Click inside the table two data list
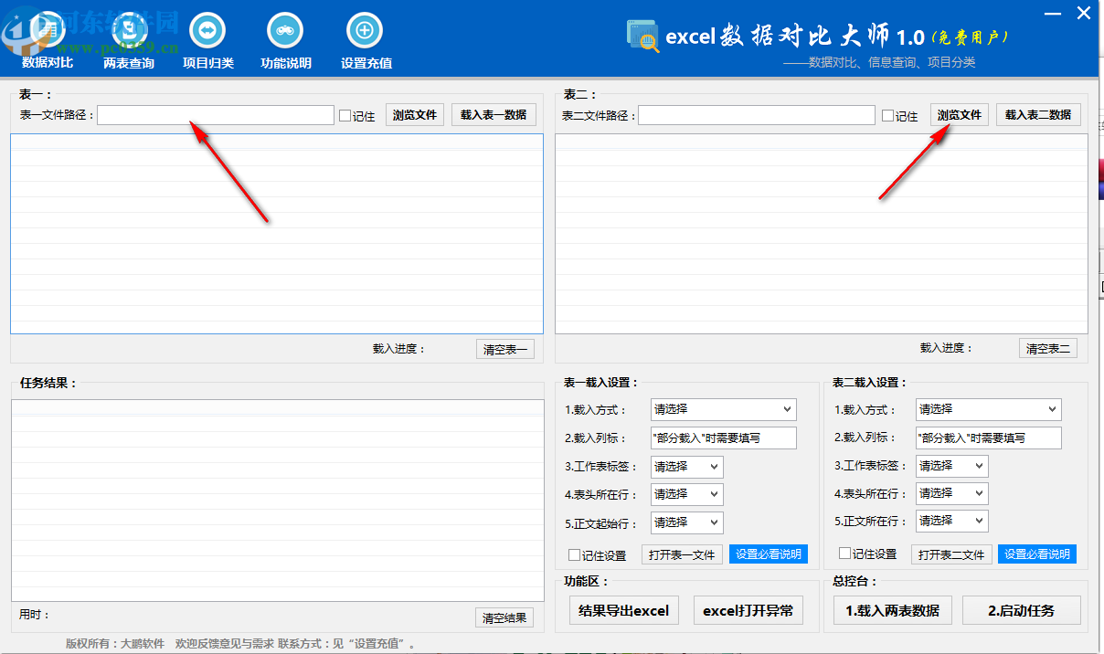 822,234
